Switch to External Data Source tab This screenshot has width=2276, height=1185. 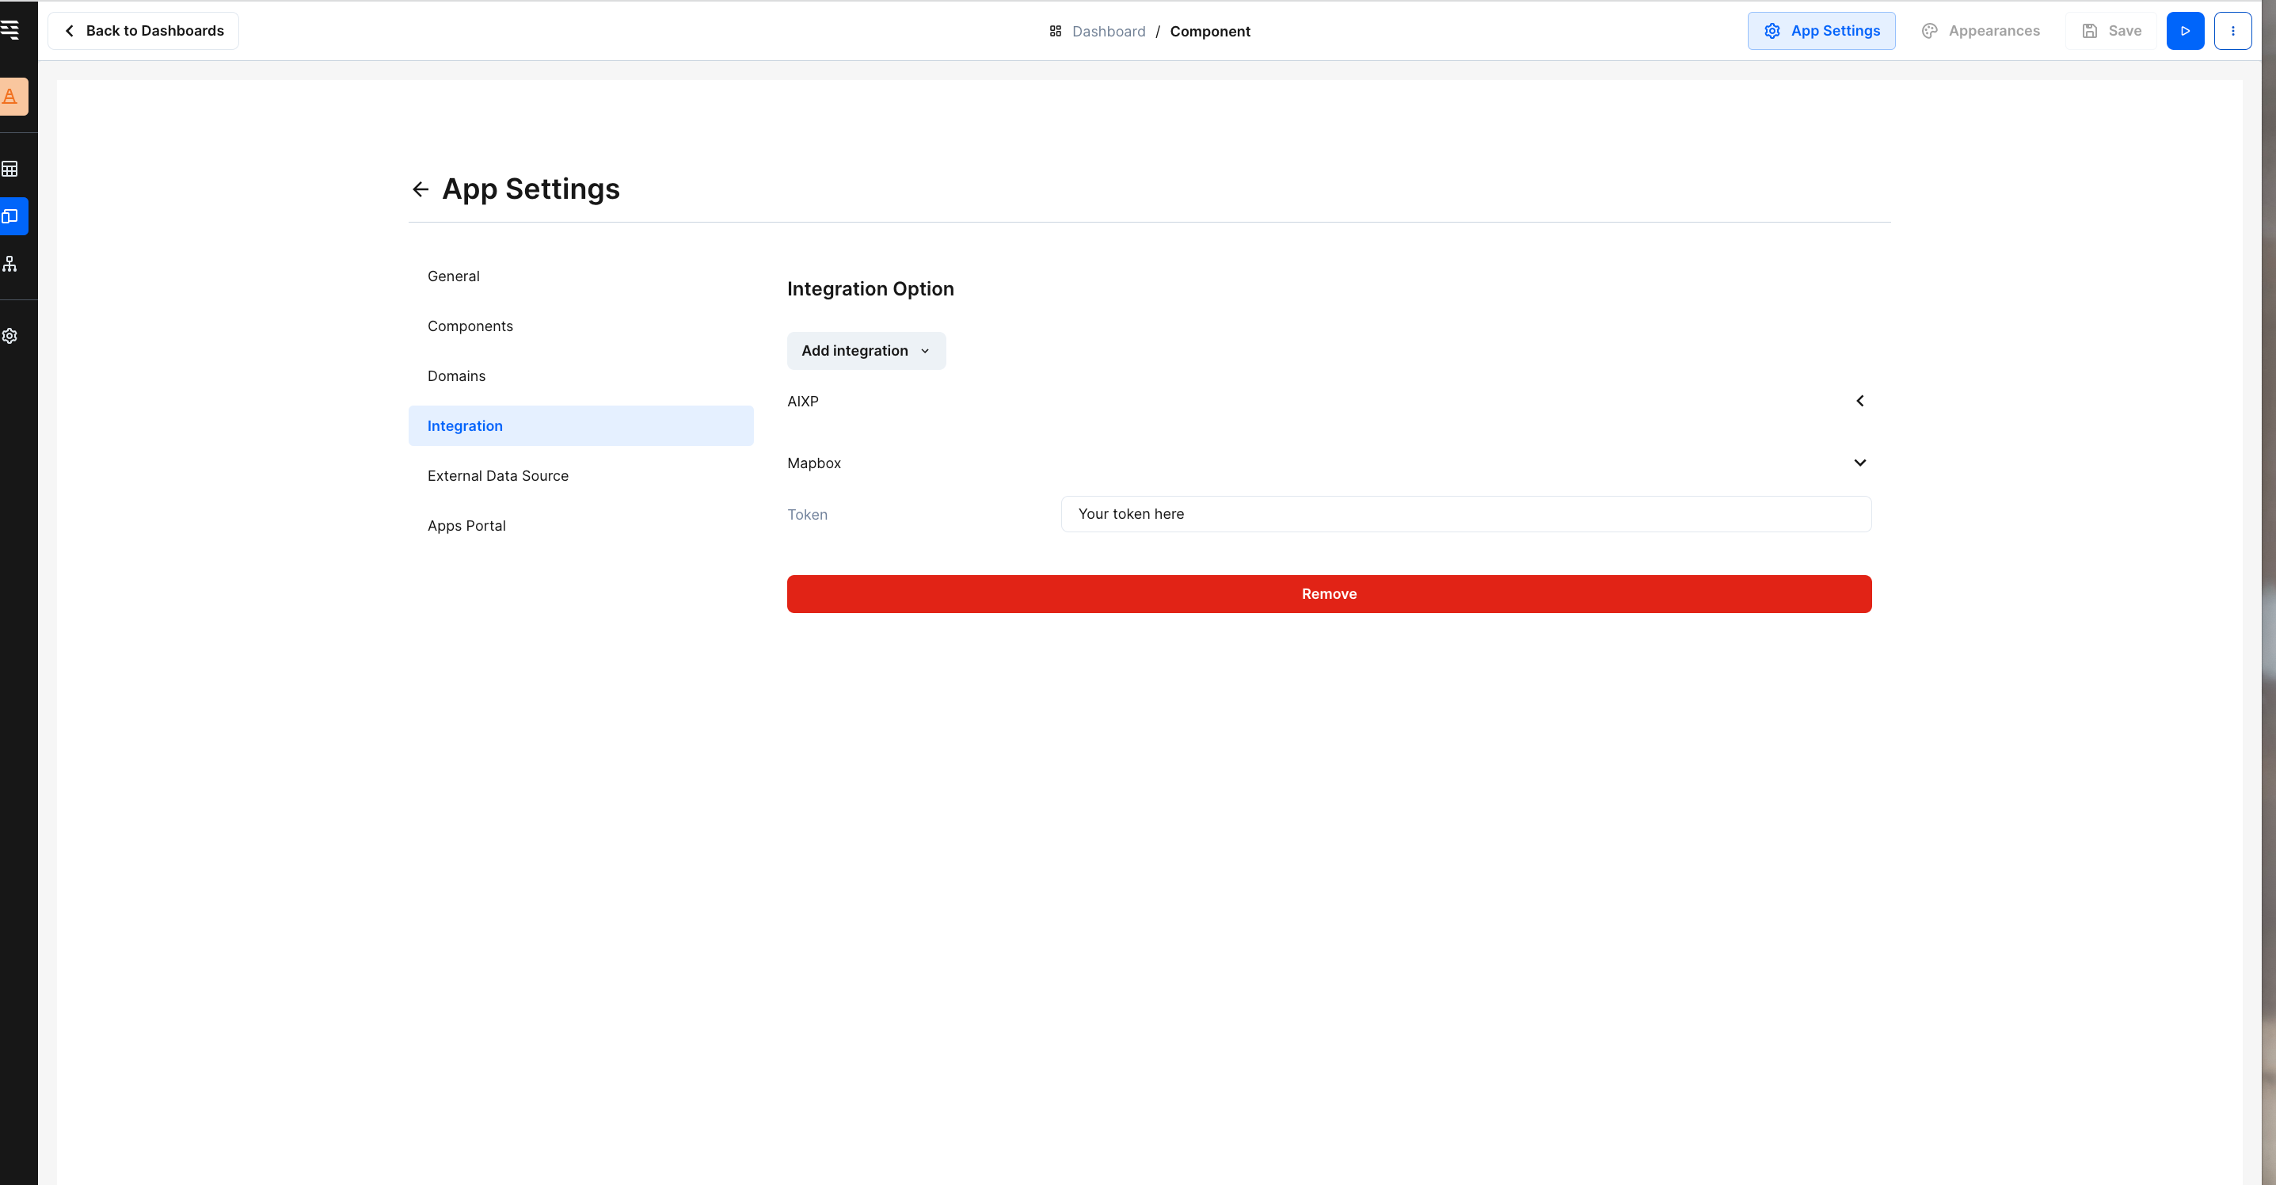pos(497,476)
